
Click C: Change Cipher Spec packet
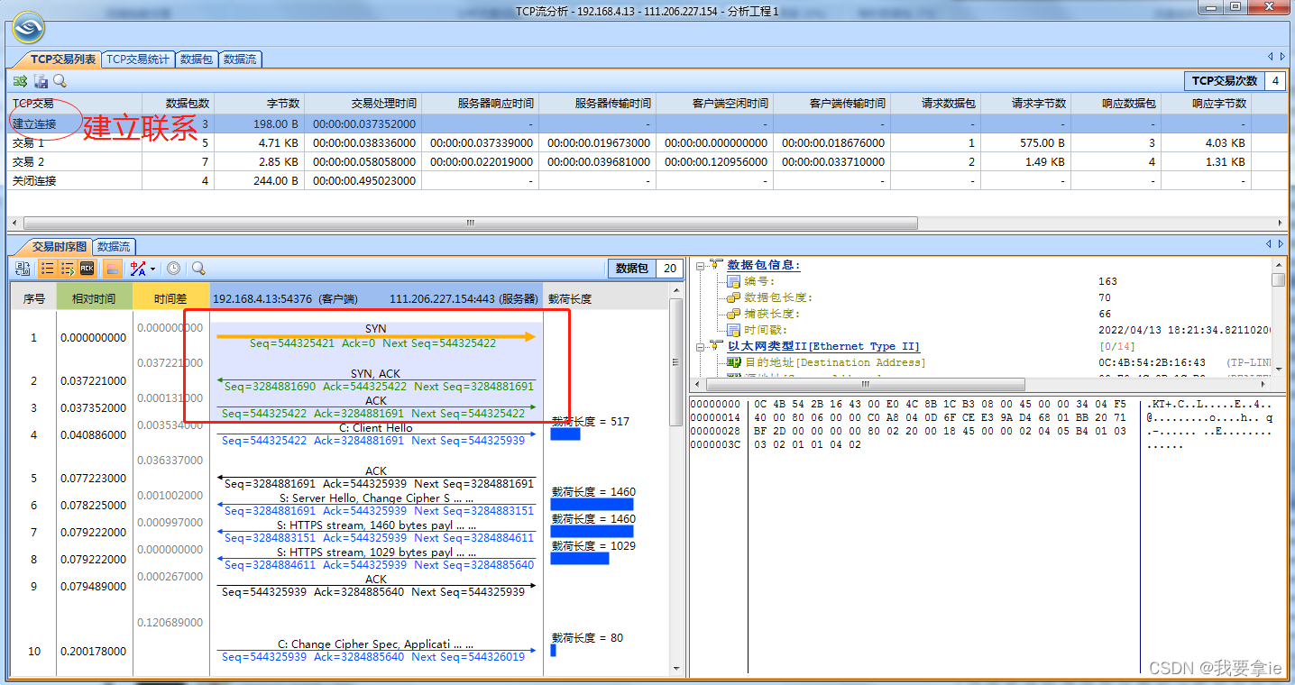tap(376, 651)
